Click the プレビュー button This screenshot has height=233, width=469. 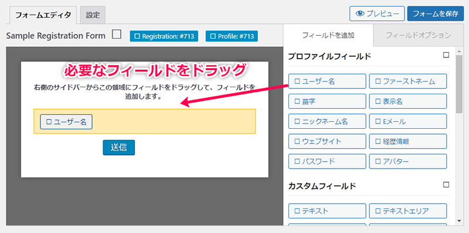point(377,13)
